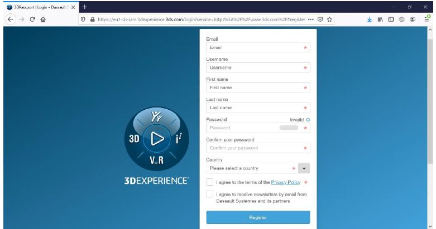Click the play button in 3DEXPERIENCE compass
436x229 pixels.
point(157,139)
